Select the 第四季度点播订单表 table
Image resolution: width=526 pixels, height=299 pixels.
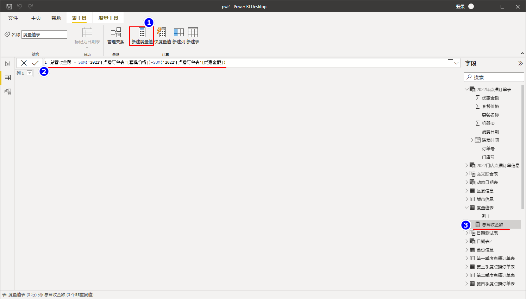pos(495,284)
